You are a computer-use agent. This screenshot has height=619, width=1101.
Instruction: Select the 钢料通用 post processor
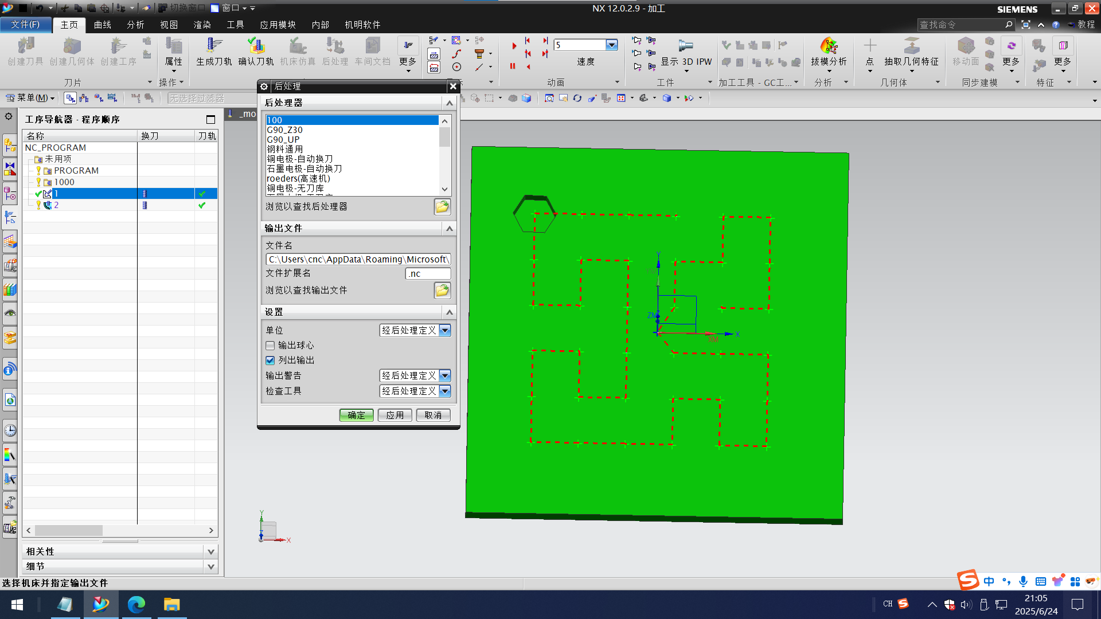(x=284, y=150)
